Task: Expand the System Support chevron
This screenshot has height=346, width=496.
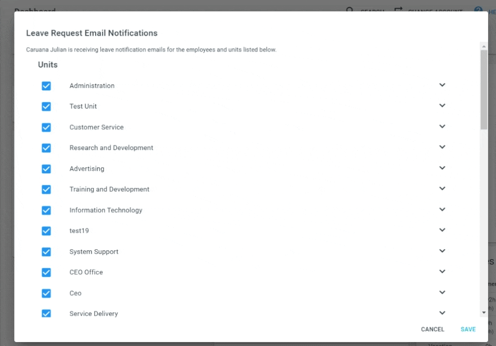Action: click(x=442, y=251)
